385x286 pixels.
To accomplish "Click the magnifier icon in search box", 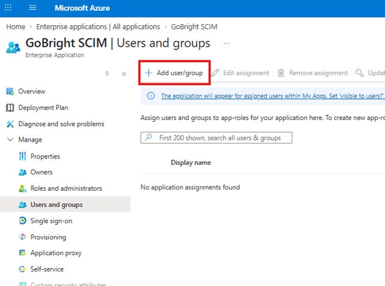I will (x=149, y=137).
